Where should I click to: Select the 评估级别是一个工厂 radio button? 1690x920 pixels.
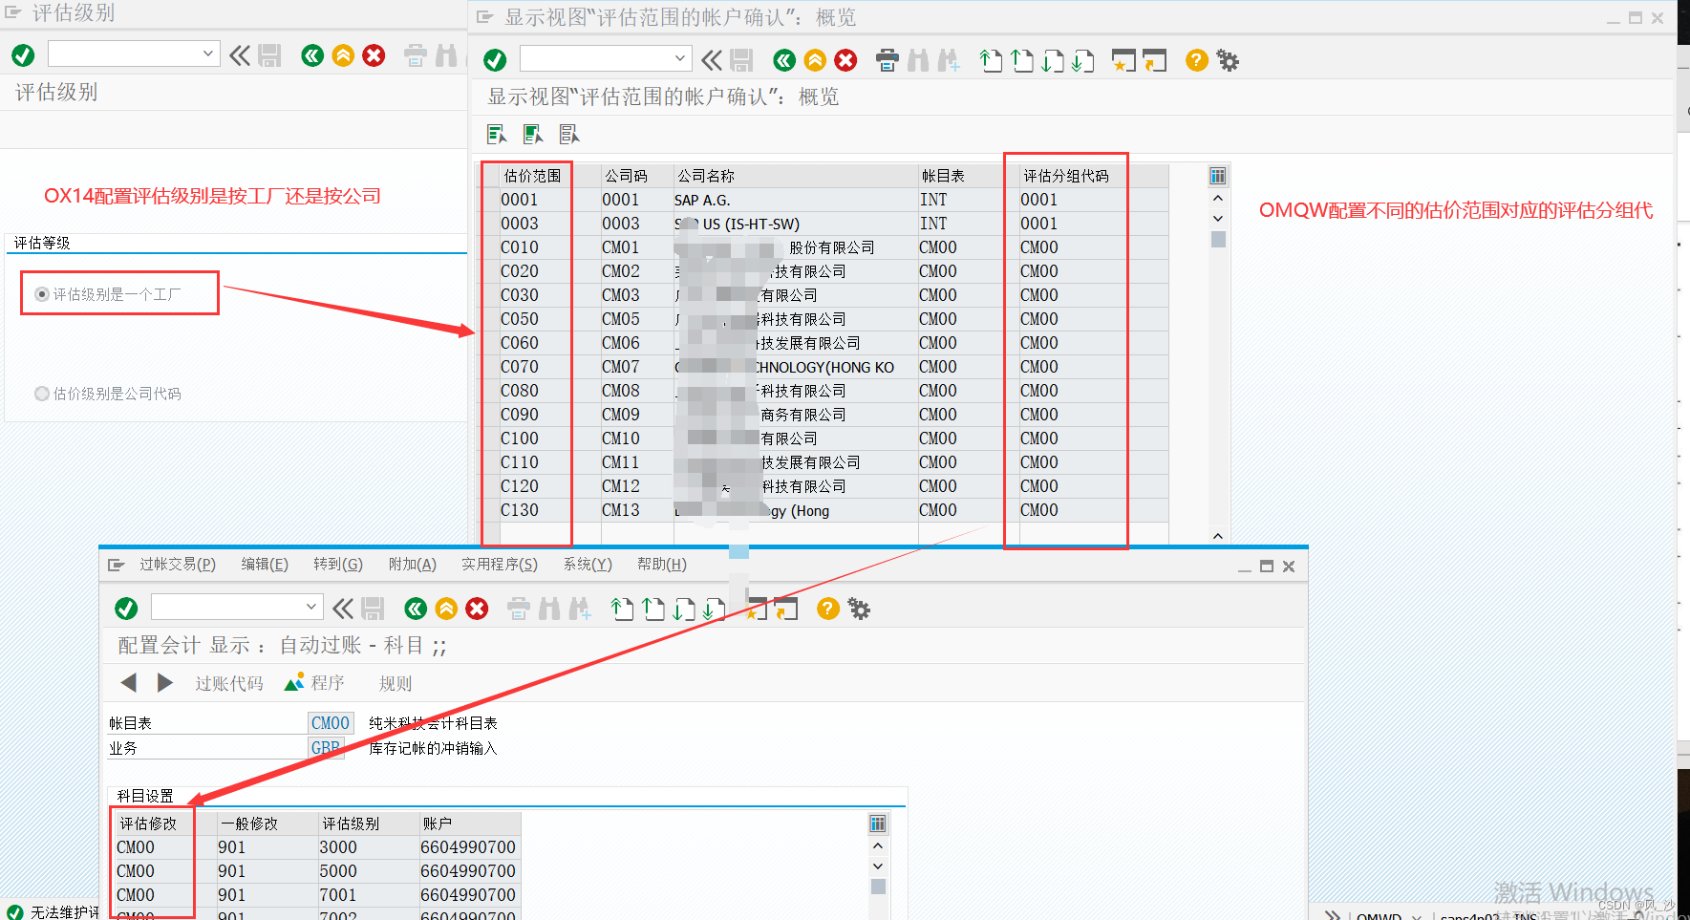(x=40, y=293)
